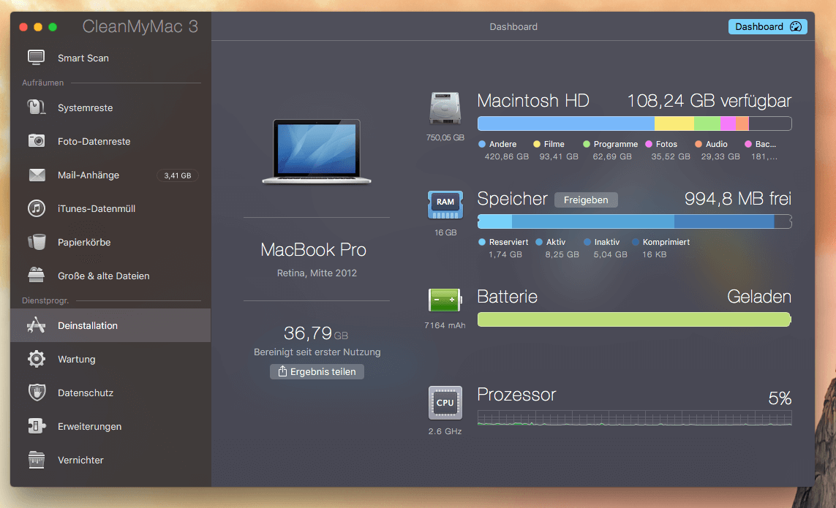Go to the Datenschutz section
The width and height of the screenshot is (836, 508).
(110, 393)
